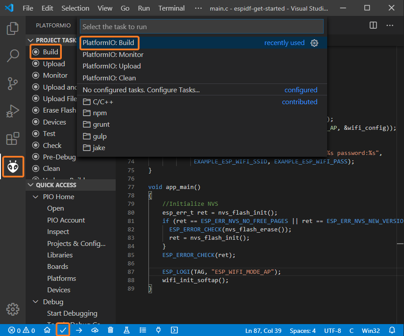Run the Monitor project task
The image size is (404, 336).
click(55, 76)
